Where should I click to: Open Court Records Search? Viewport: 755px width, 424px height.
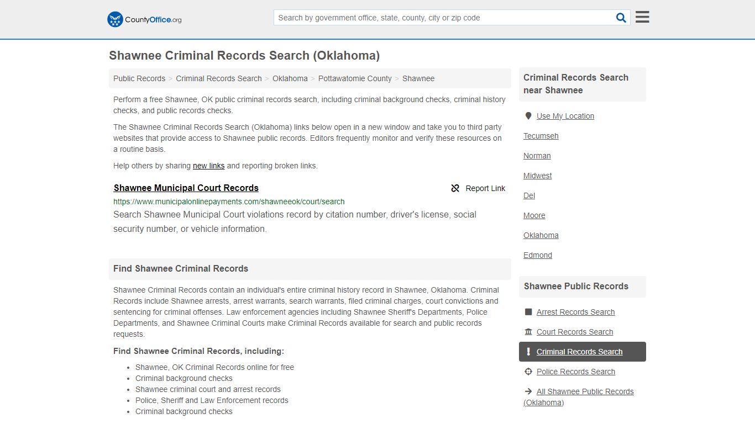tap(575, 332)
